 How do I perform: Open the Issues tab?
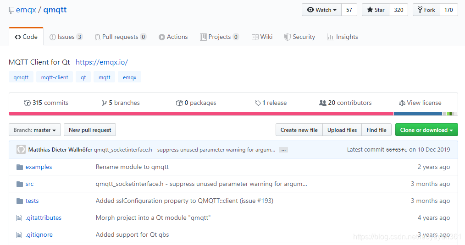click(x=66, y=37)
